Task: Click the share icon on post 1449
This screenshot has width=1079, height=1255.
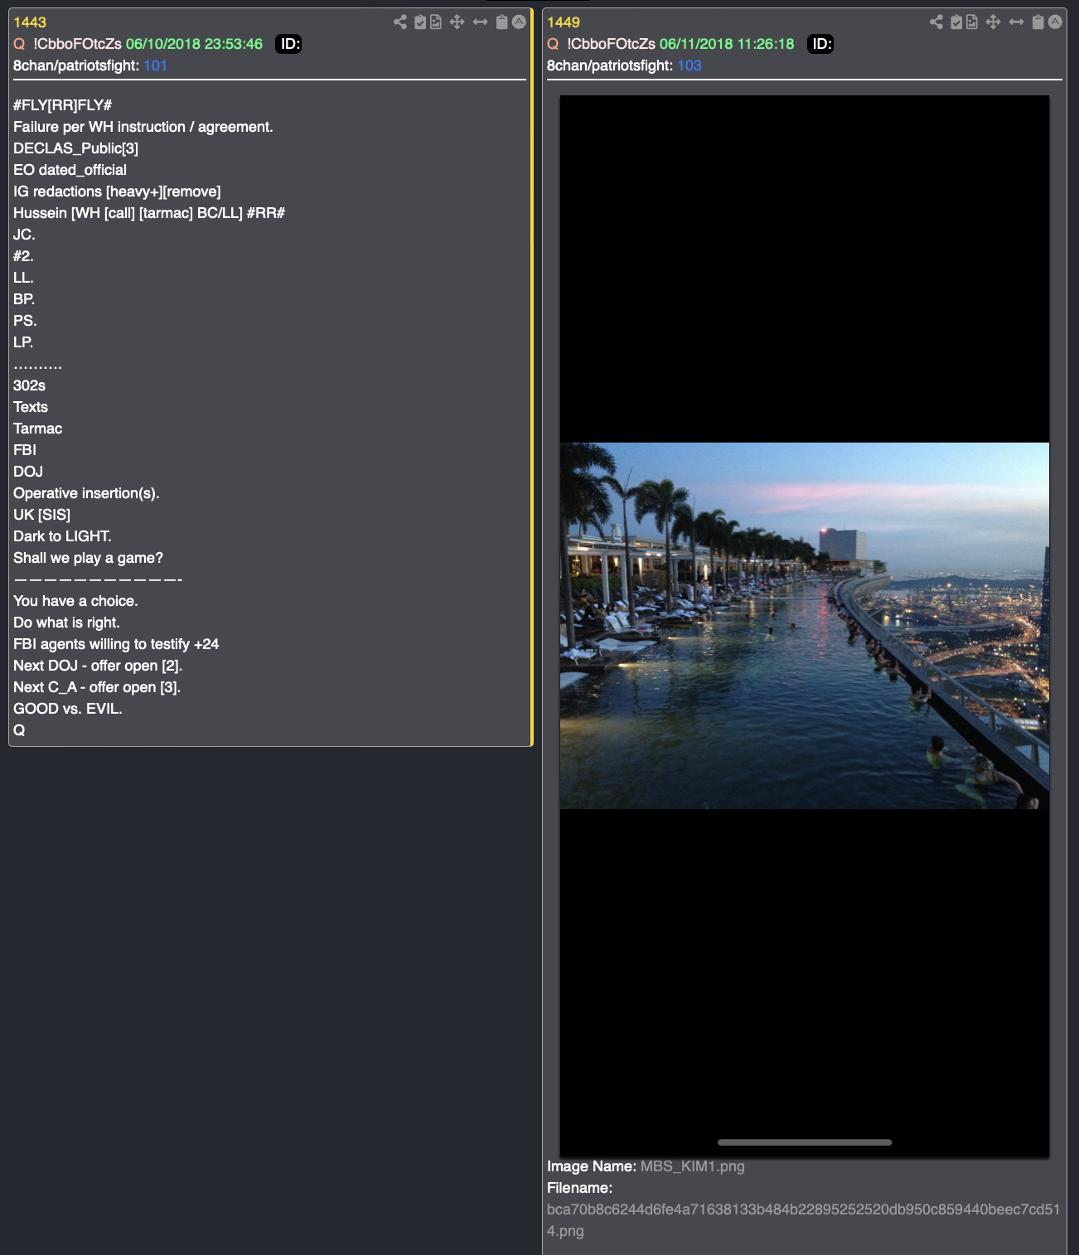Action: point(936,22)
